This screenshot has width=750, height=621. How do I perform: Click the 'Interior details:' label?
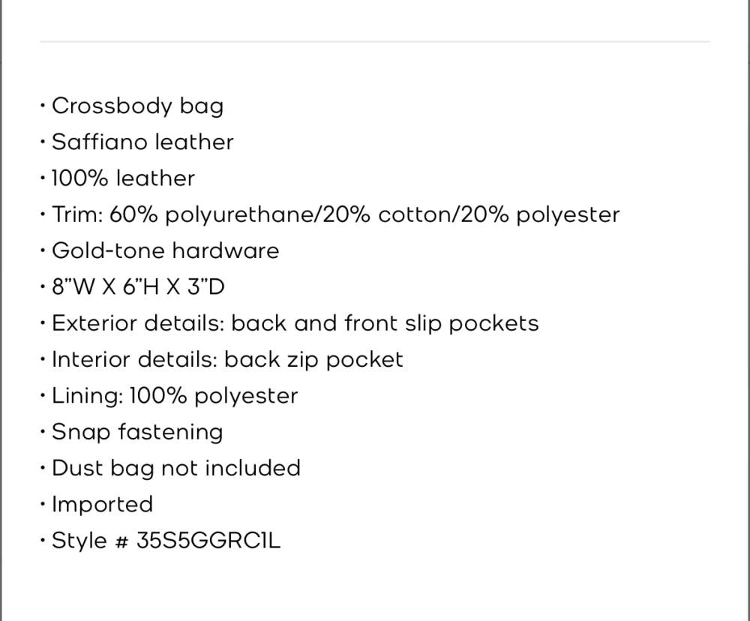coord(135,359)
